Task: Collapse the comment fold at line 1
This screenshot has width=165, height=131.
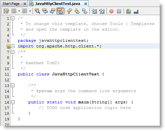Action: [13, 18]
